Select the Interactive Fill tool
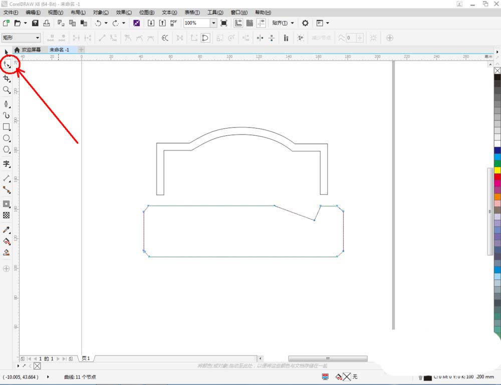The height and width of the screenshot is (385, 501). tap(7, 241)
